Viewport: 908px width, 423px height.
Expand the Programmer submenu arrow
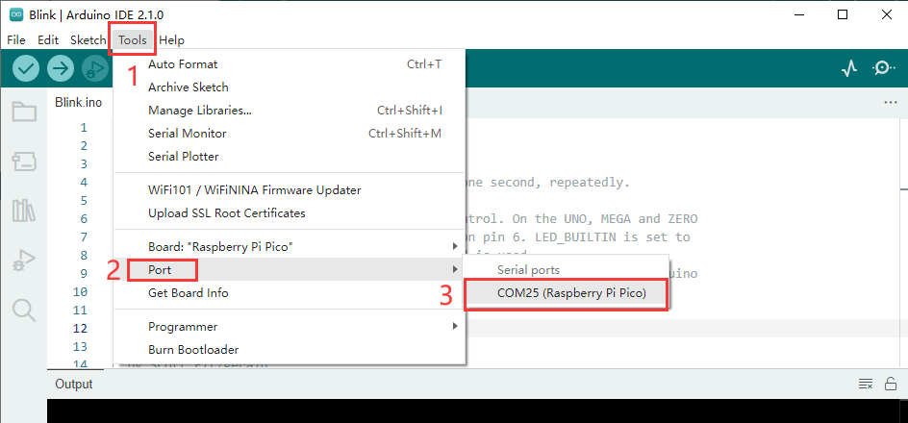pyautogui.click(x=455, y=326)
